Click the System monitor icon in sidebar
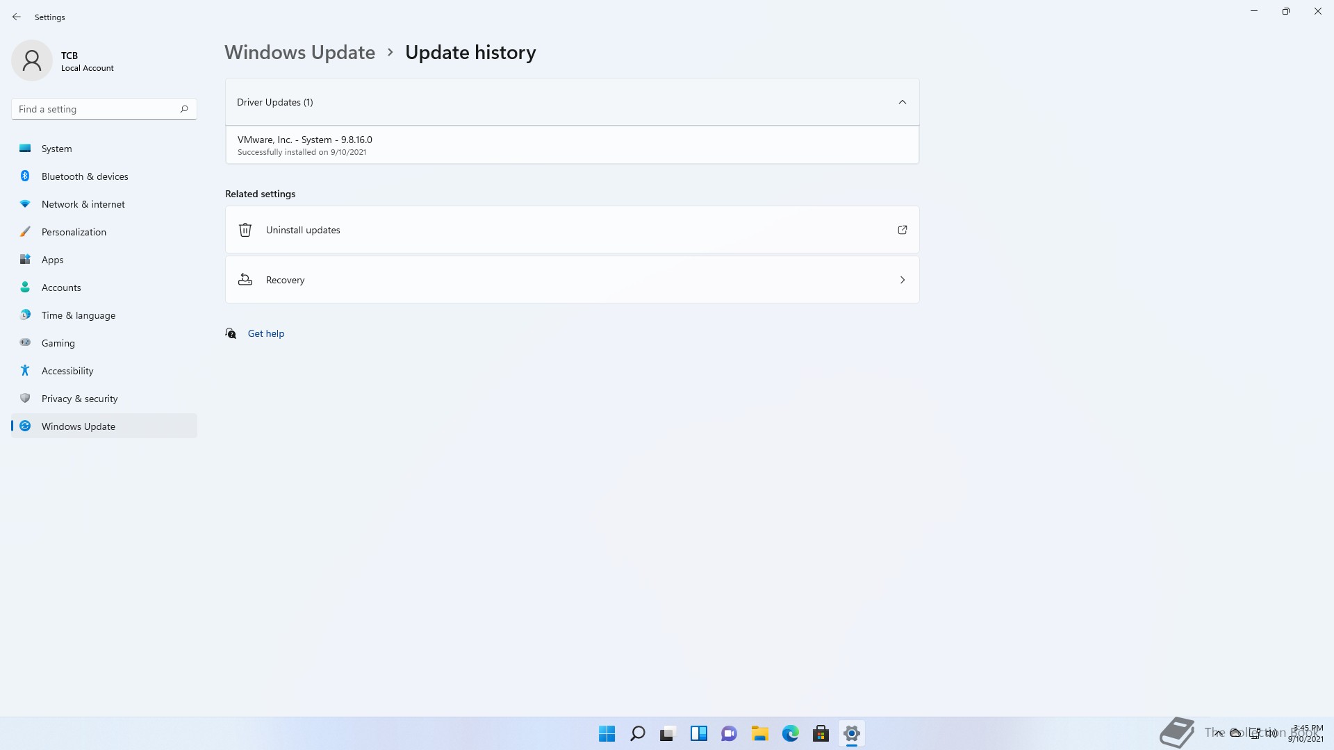 click(x=25, y=149)
